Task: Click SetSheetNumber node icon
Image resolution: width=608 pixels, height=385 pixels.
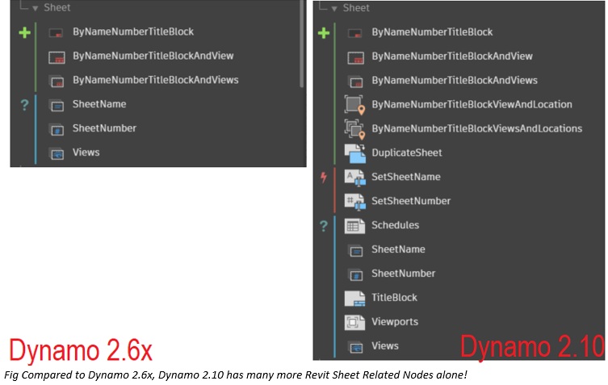Action: [354, 202]
